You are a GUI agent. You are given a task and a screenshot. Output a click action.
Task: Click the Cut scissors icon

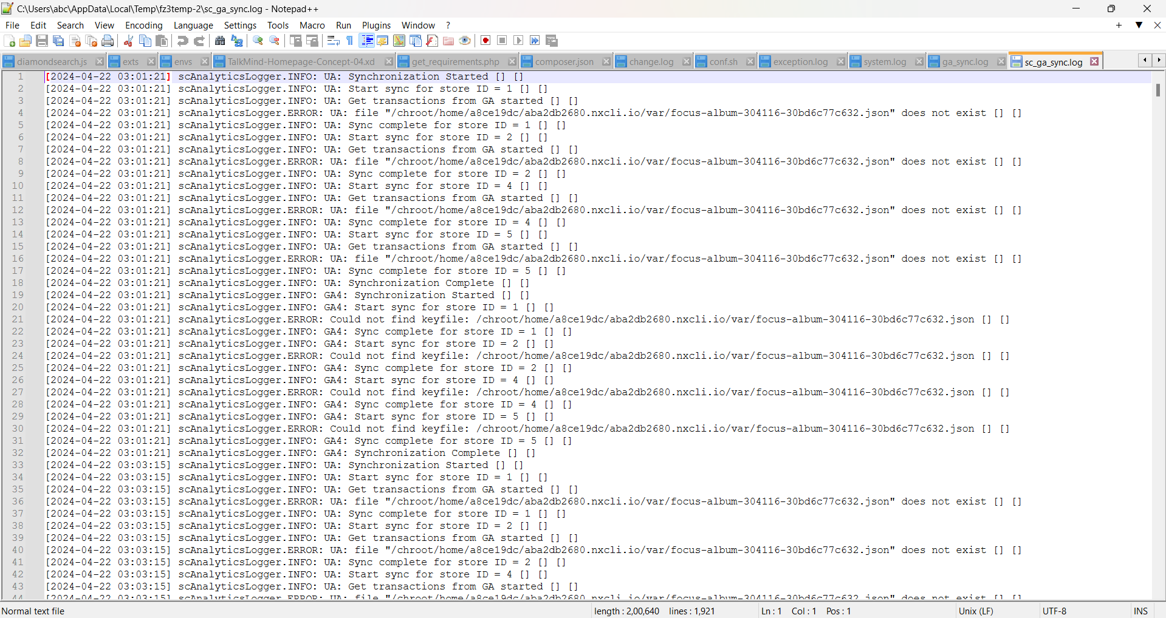[x=128, y=41]
